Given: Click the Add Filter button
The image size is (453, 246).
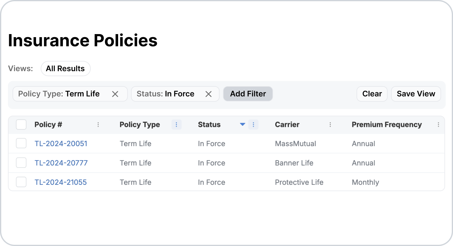Looking at the screenshot, I should [248, 94].
